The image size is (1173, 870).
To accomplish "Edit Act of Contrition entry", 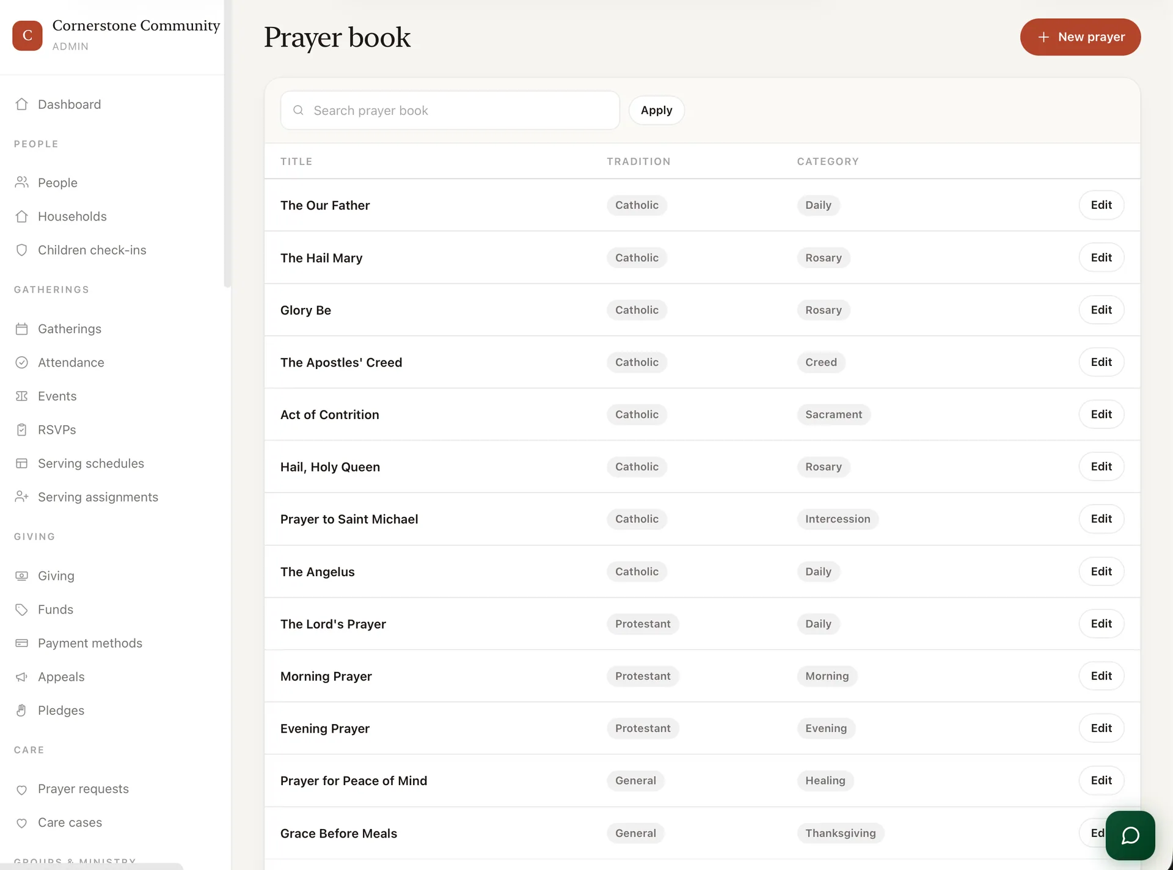I will 1101,414.
